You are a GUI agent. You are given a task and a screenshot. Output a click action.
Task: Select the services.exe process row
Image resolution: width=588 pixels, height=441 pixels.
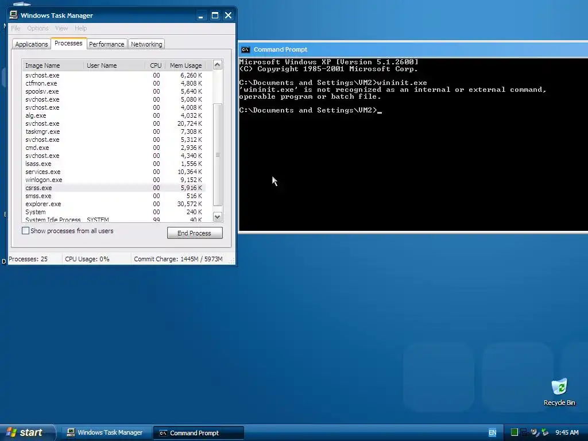(114, 172)
